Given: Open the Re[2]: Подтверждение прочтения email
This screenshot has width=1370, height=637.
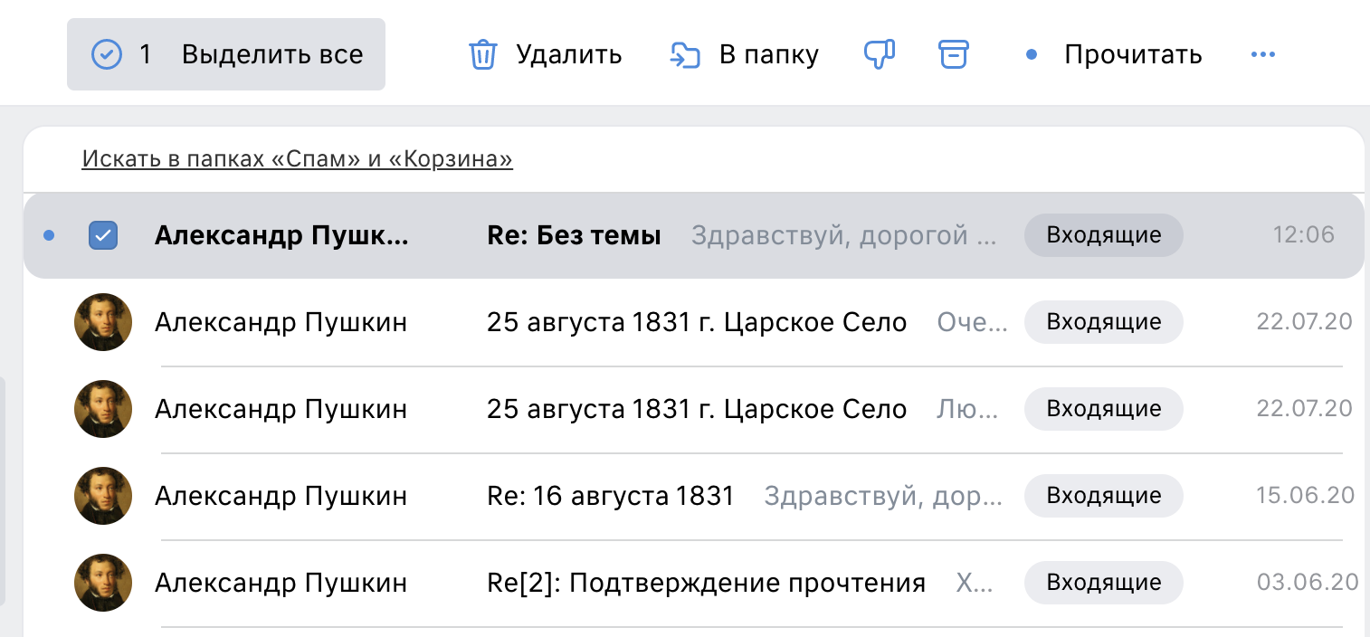Looking at the screenshot, I should [693, 583].
